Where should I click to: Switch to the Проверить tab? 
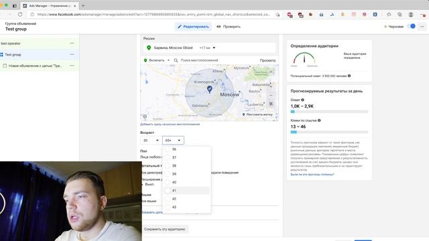229,27
